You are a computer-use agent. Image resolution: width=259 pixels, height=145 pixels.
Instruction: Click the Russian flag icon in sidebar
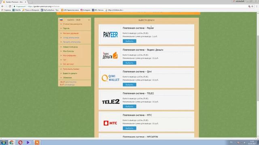tap(61, 20)
